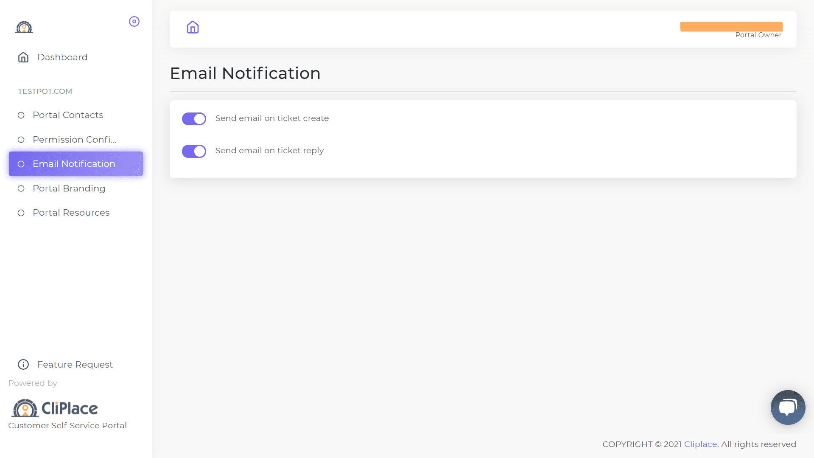Click the Send email on ticket create label
Viewport: 814px width, 458px height.
point(272,118)
